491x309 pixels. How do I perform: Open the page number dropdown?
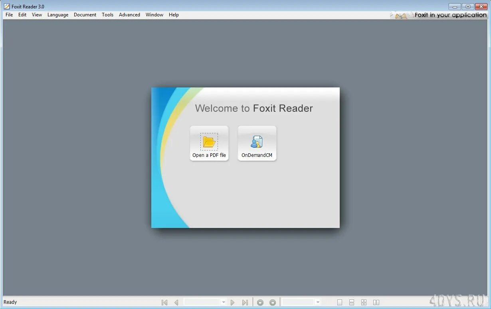coord(223,302)
